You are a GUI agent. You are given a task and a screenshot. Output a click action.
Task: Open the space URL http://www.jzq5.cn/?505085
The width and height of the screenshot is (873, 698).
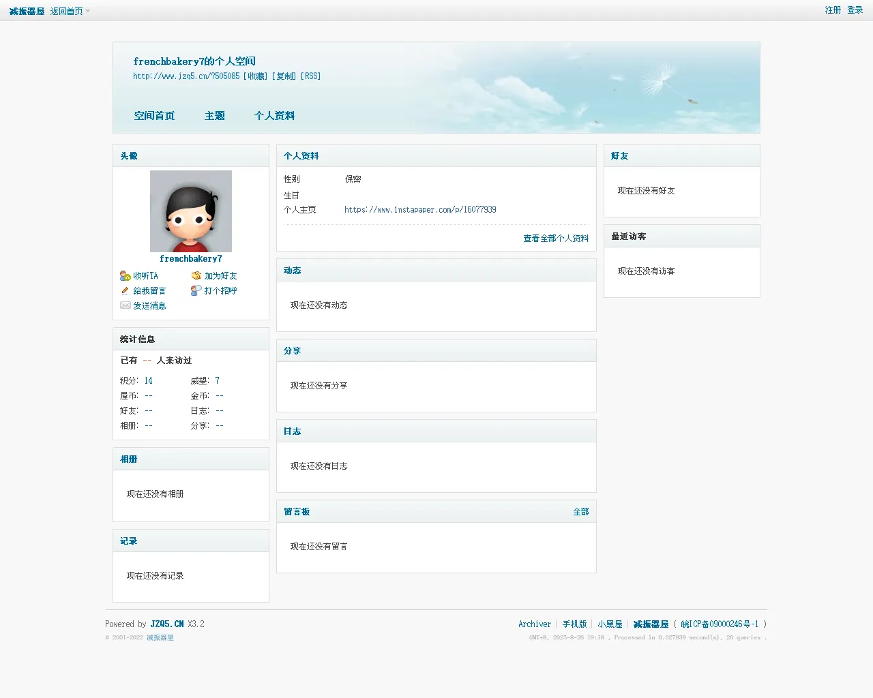click(x=186, y=76)
